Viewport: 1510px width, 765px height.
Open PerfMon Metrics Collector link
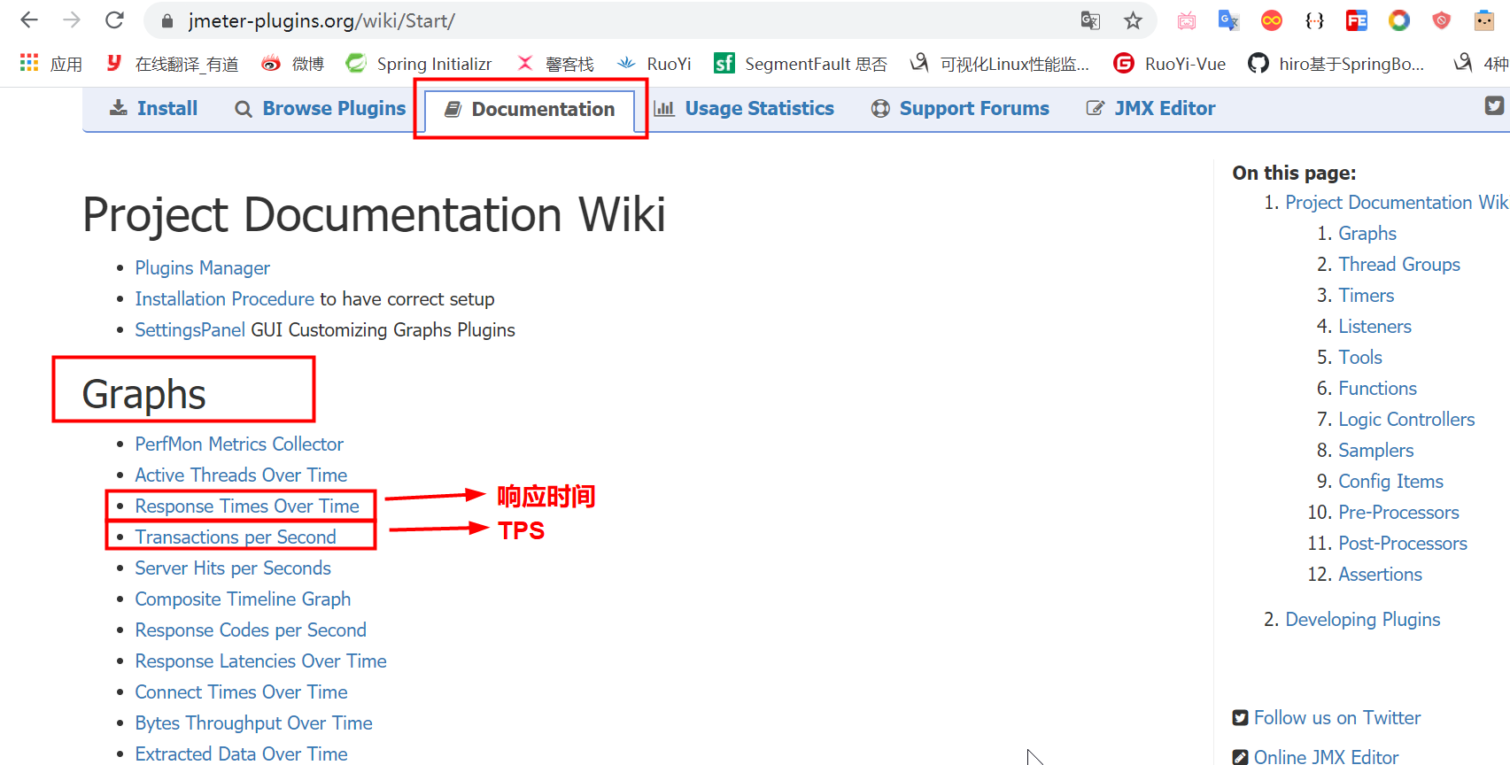[239, 444]
